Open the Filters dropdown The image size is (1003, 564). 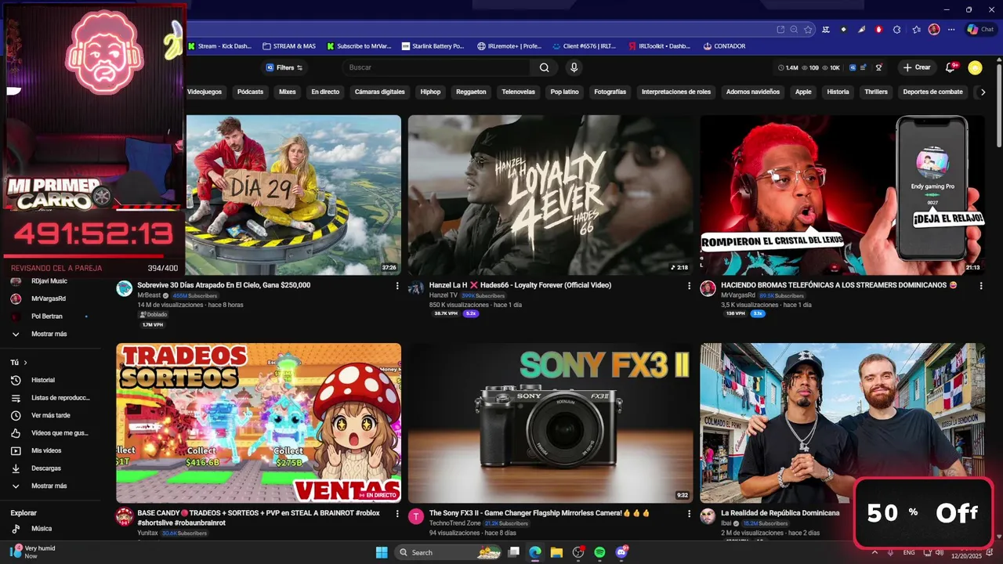point(284,67)
